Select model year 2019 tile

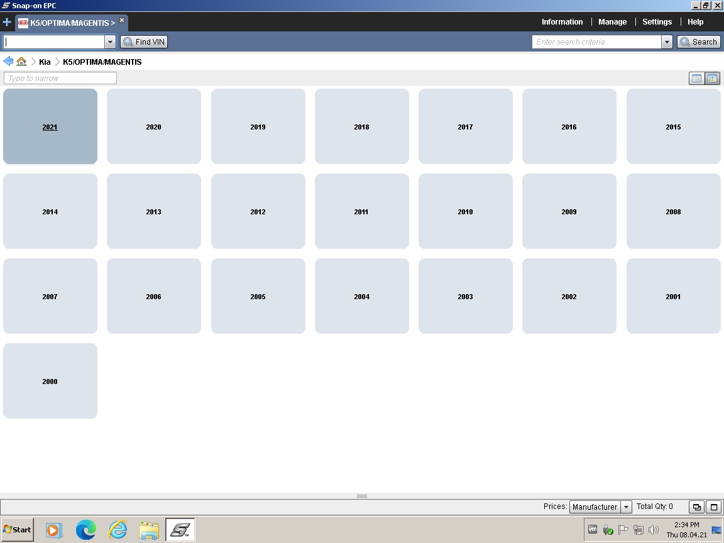pyautogui.click(x=258, y=126)
